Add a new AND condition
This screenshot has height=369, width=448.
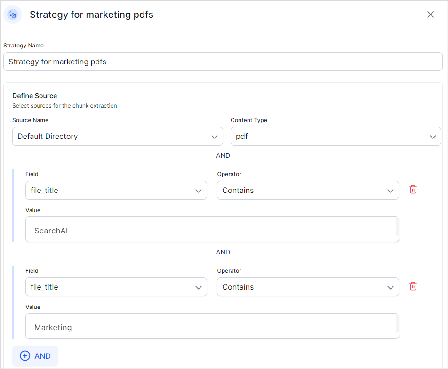[35, 356]
